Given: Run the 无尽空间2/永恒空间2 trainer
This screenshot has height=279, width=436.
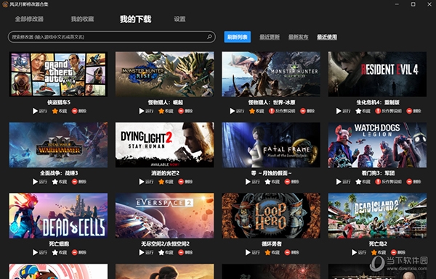Looking at the screenshot, I should (x=146, y=252).
